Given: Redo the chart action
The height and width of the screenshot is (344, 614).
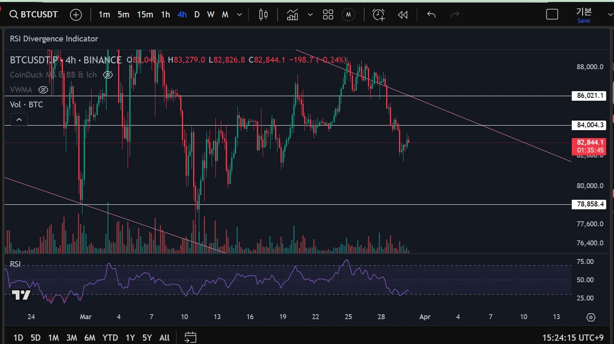Looking at the screenshot, I should 455,15.
